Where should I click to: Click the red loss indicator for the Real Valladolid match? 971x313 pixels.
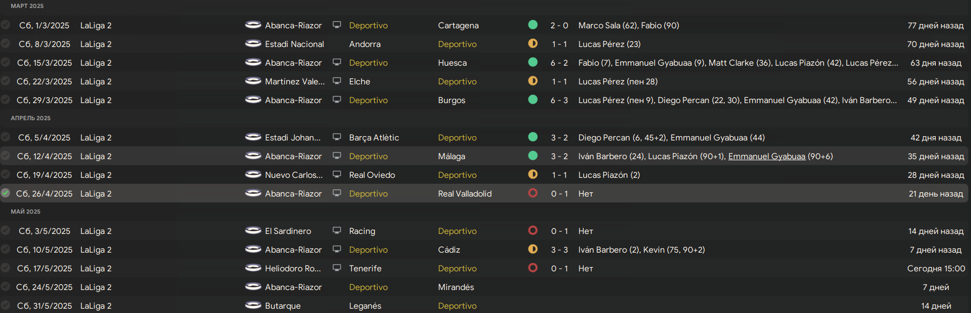[x=533, y=193]
